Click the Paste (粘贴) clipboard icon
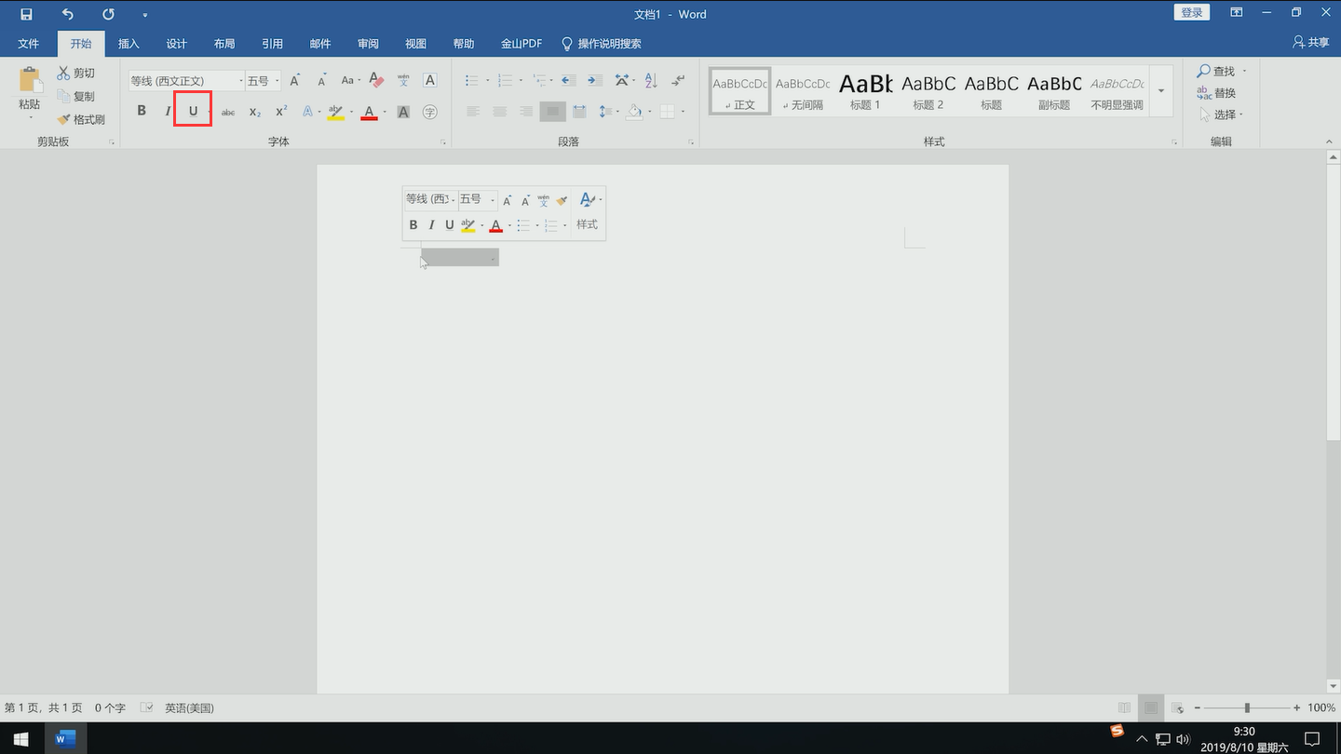This screenshot has width=1341, height=754. tap(29, 80)
